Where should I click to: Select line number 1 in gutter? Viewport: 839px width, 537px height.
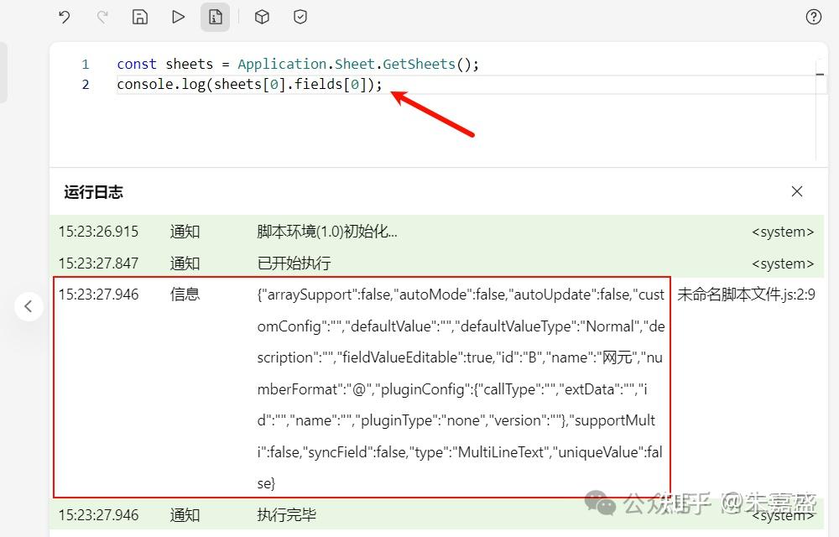coord(86,64)
